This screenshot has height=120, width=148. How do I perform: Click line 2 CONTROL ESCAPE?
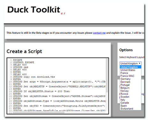click(24, 62)
